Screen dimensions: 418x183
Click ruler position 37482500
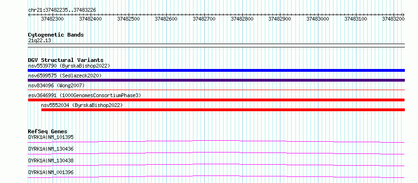[x=129, y=19]
